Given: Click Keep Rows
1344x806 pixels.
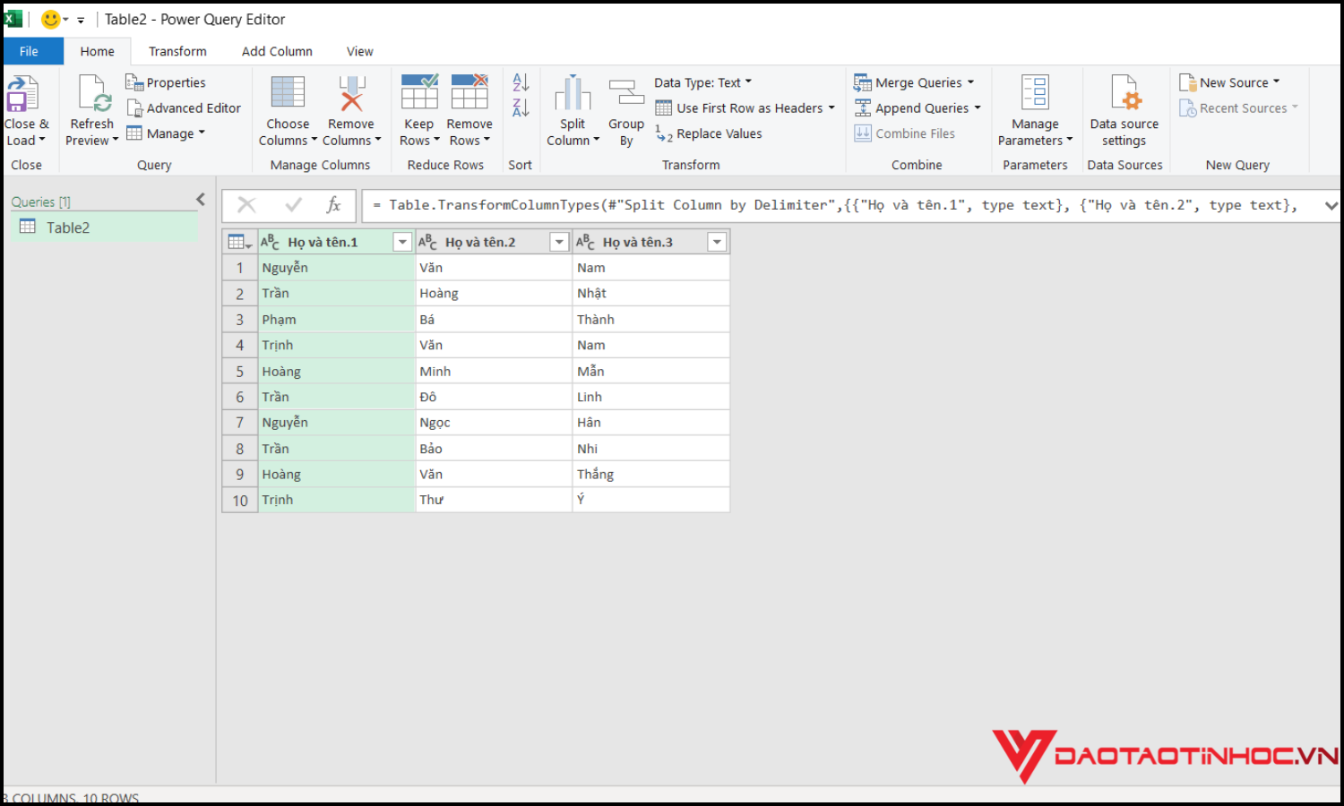Looking at the screenshot, I should point(418,109).
